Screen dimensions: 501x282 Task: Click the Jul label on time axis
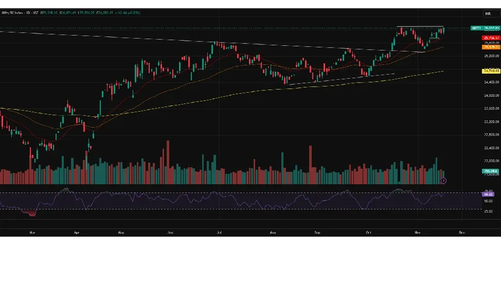coord(220,233)
